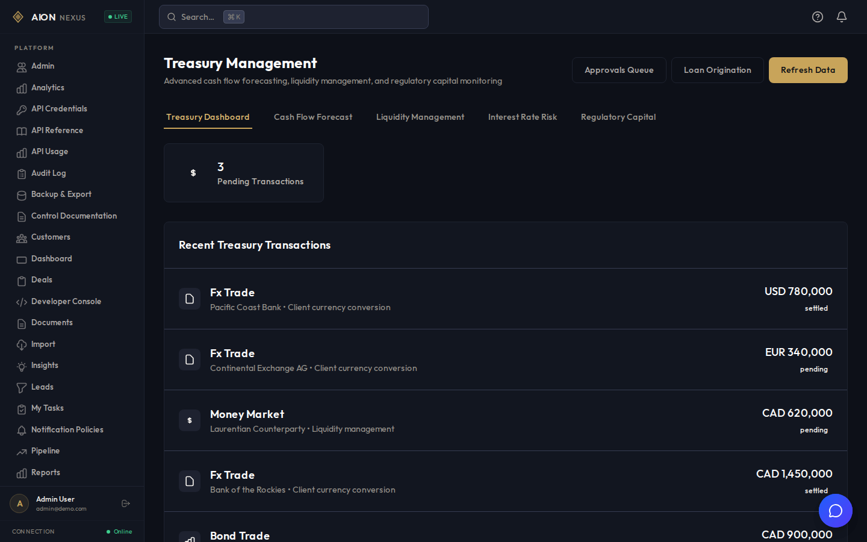This screenshot has height=542, width=867.
Task: Click the Analytics chart icon
Action: pyautogui.click(x=22, y=89)
